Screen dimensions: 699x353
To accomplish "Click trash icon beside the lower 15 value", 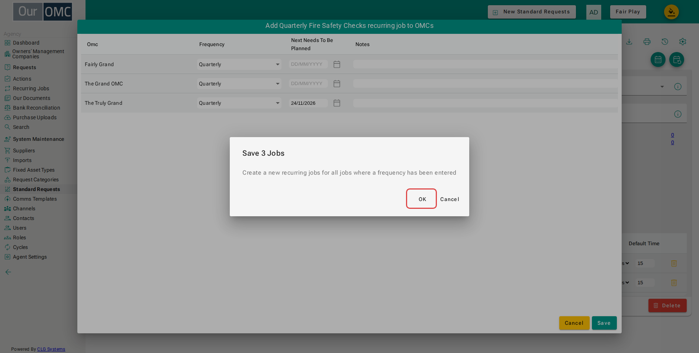I will point(674,283).
